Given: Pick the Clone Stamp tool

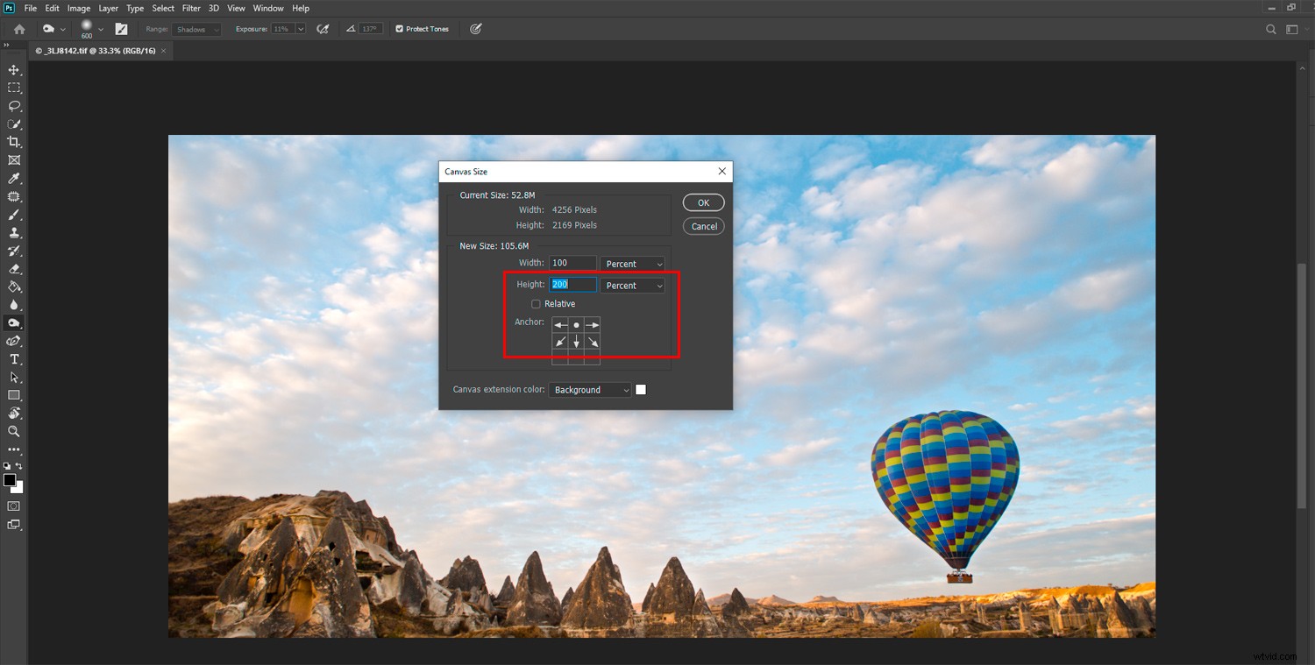Looking at the screenshot, I should pos(13,232).
